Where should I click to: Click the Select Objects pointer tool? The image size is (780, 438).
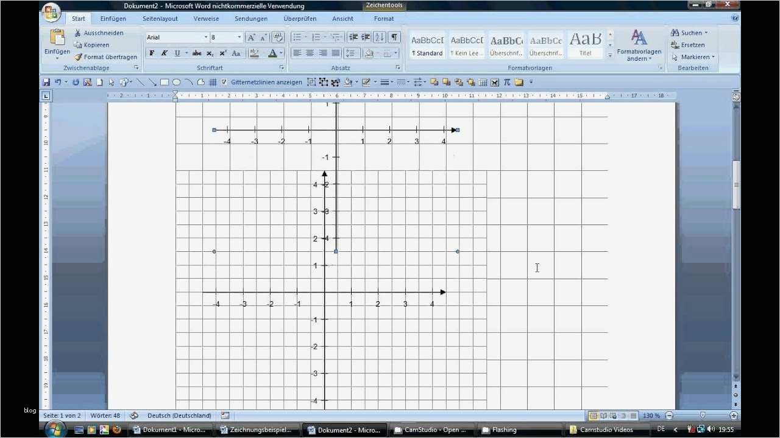click(x=112, y=82)
